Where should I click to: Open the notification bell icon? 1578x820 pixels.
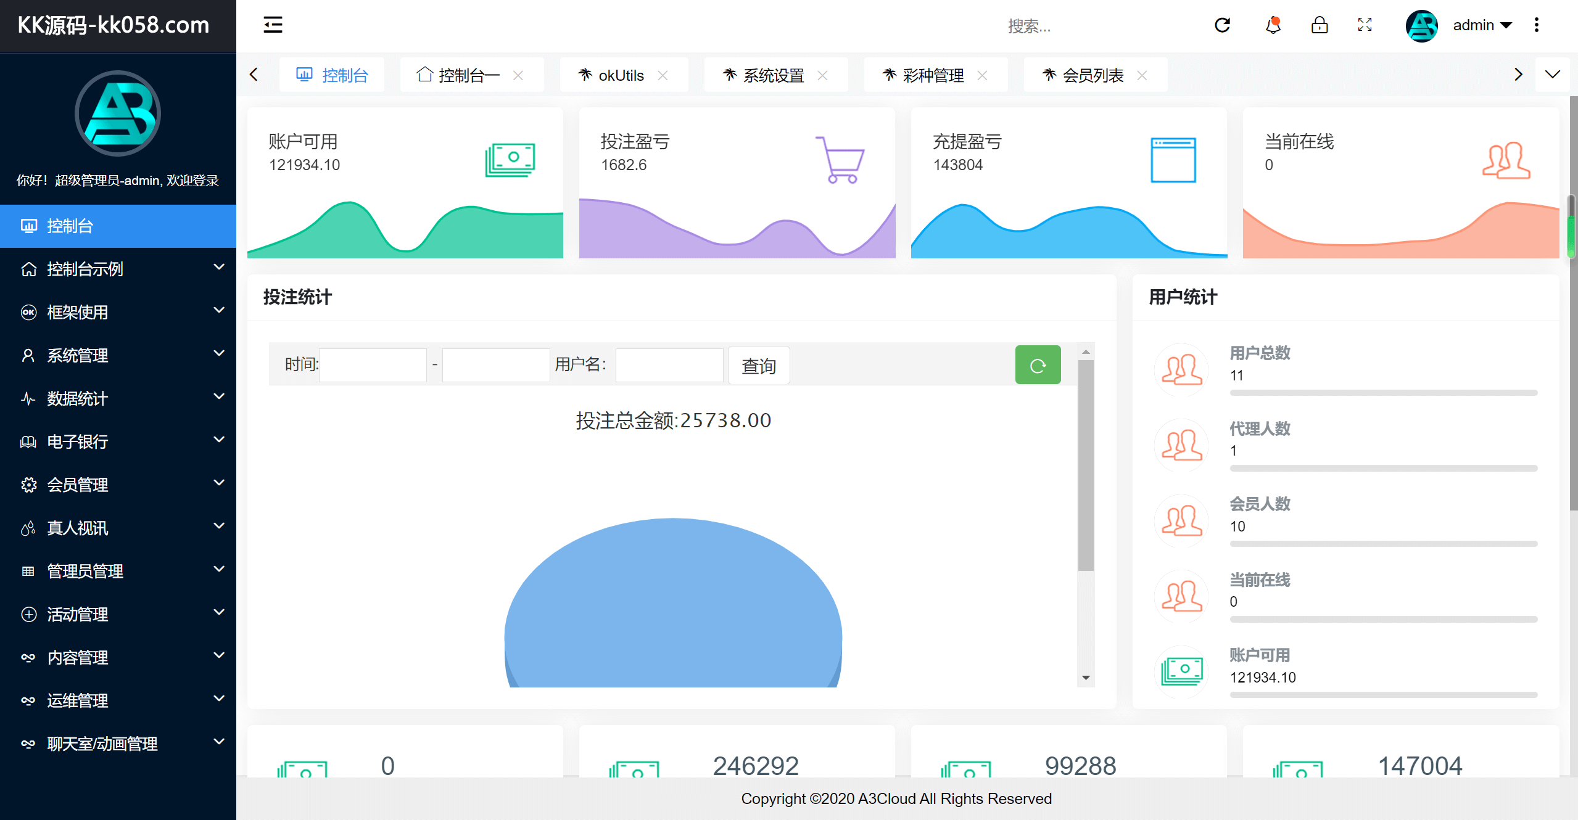[1273, 25]
